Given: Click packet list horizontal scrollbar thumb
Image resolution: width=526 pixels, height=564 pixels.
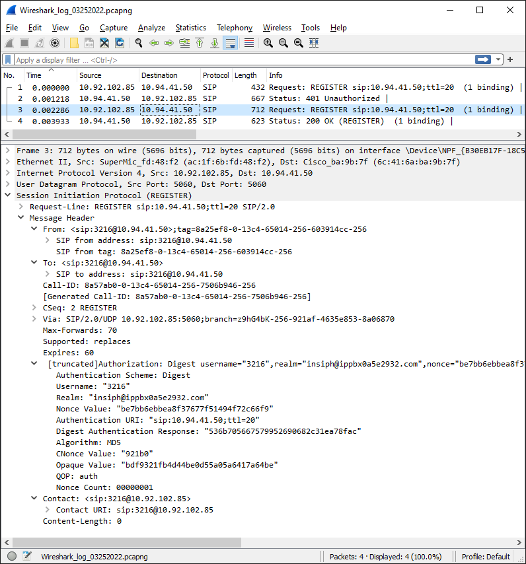Looking at the screenshot, I should coord(104,135).
